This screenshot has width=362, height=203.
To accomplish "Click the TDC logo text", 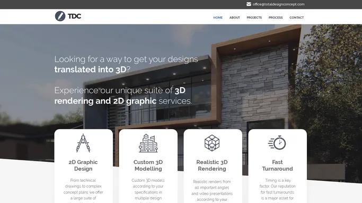I will tap(74, 16).
